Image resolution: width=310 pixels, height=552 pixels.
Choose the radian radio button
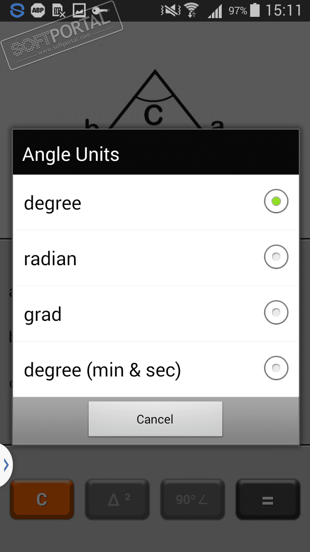pos(276,257)
